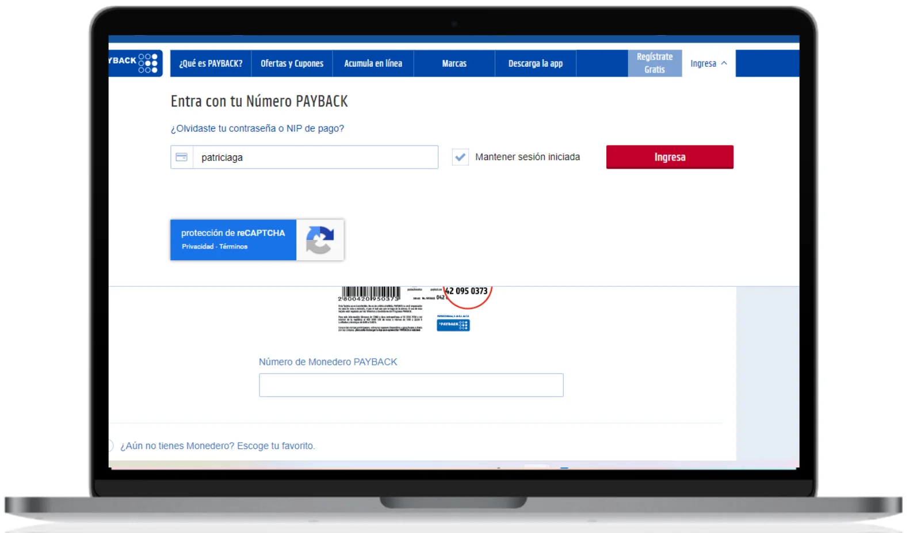Click the PAYBACK logo in the header

click(135, 63)
